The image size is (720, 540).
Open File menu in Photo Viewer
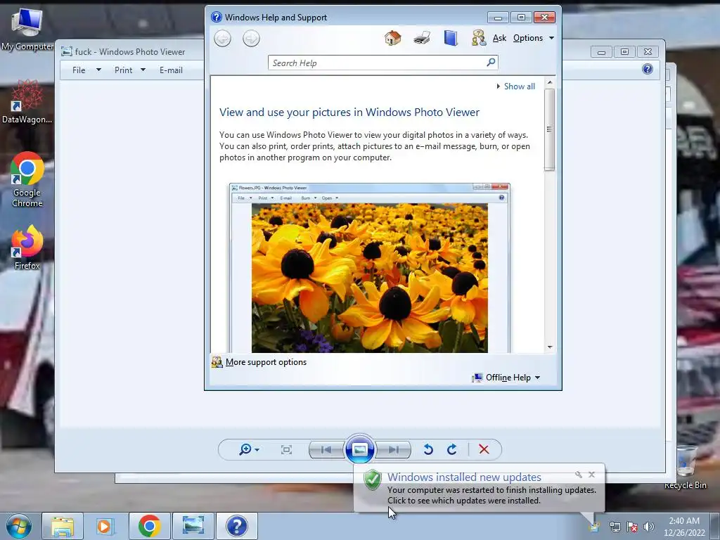click(x=86, y=70)
